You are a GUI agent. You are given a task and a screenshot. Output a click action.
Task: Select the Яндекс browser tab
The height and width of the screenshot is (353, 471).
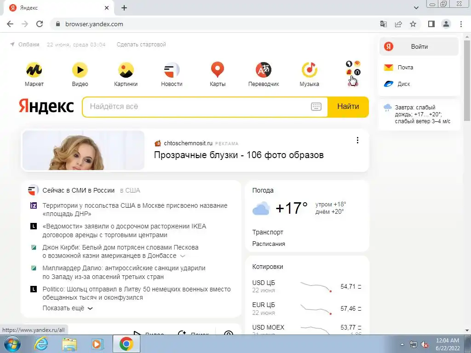coord(58,8)
